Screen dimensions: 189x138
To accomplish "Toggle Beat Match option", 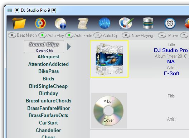I will point(12,35).
